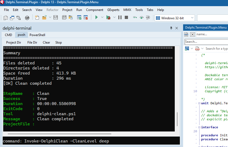The width and height of the screenshot is (228, 147).
Task: Click the empty toolbar combo box field
Action: coord(213,18)
